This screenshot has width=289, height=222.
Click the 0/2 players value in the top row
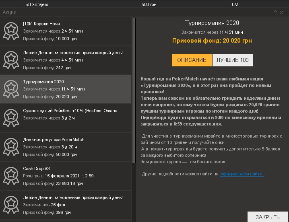235,4
